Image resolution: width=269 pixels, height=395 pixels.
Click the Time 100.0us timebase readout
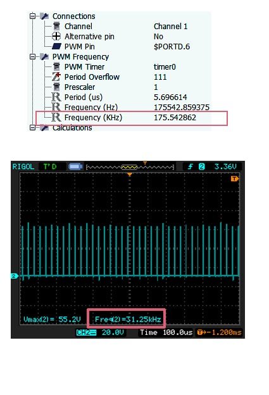coord(166,332)
